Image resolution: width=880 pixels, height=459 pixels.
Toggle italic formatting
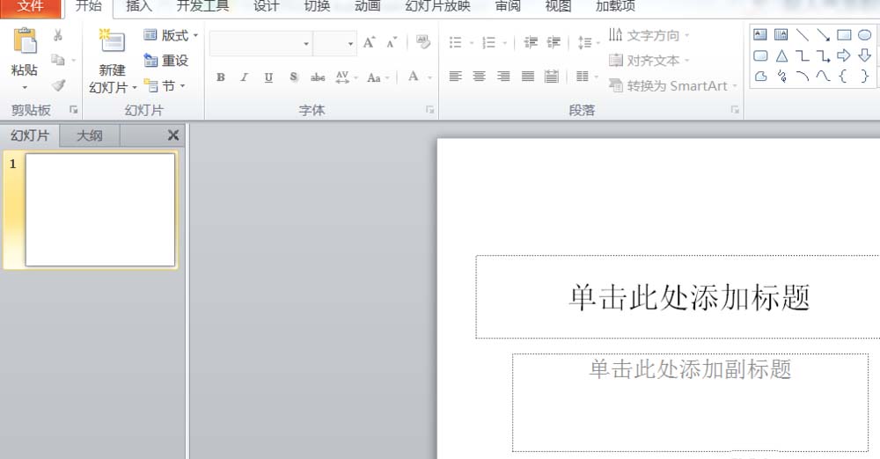point(244,77)
